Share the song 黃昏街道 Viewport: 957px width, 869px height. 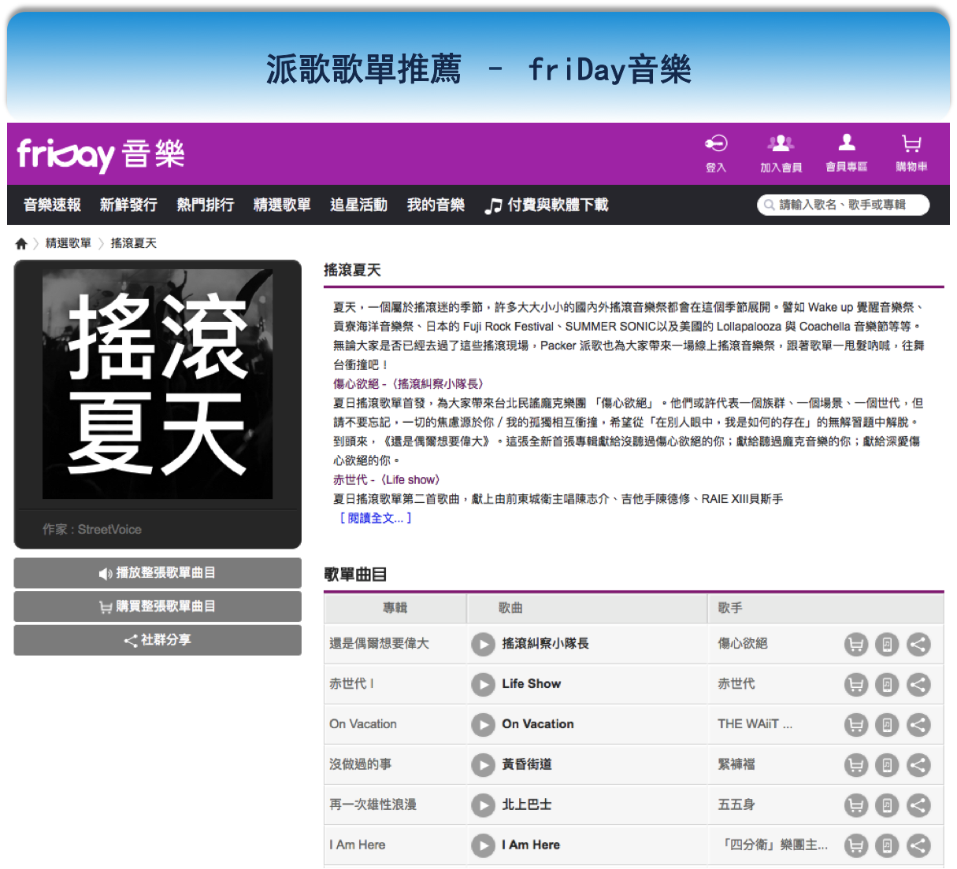click(x=918, y=765)
